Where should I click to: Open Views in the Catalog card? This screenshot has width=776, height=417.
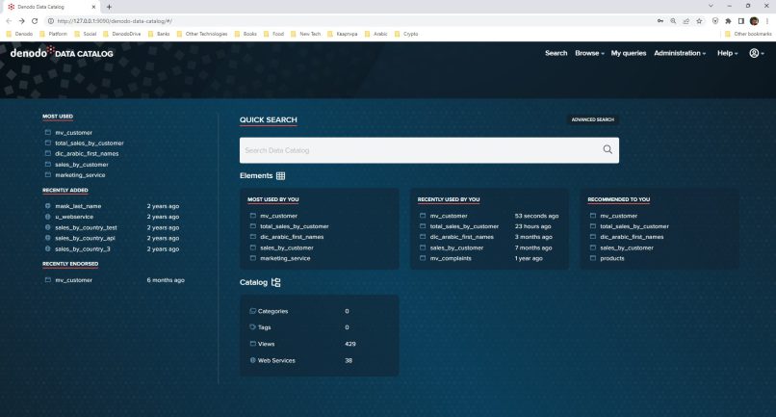point(266,344)
